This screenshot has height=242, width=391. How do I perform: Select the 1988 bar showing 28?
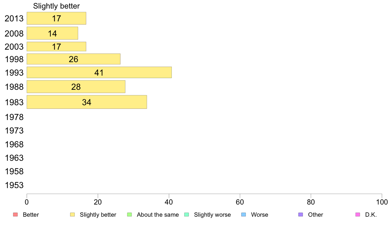point(76,87)
